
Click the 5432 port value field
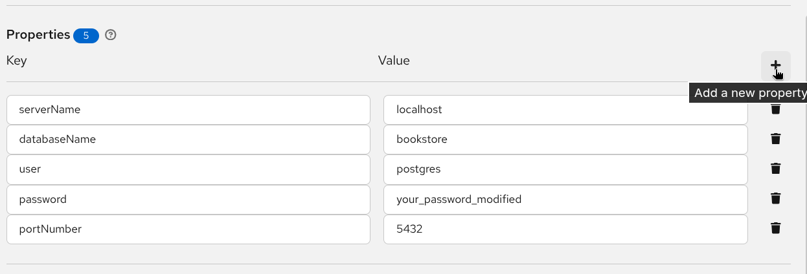565,229
